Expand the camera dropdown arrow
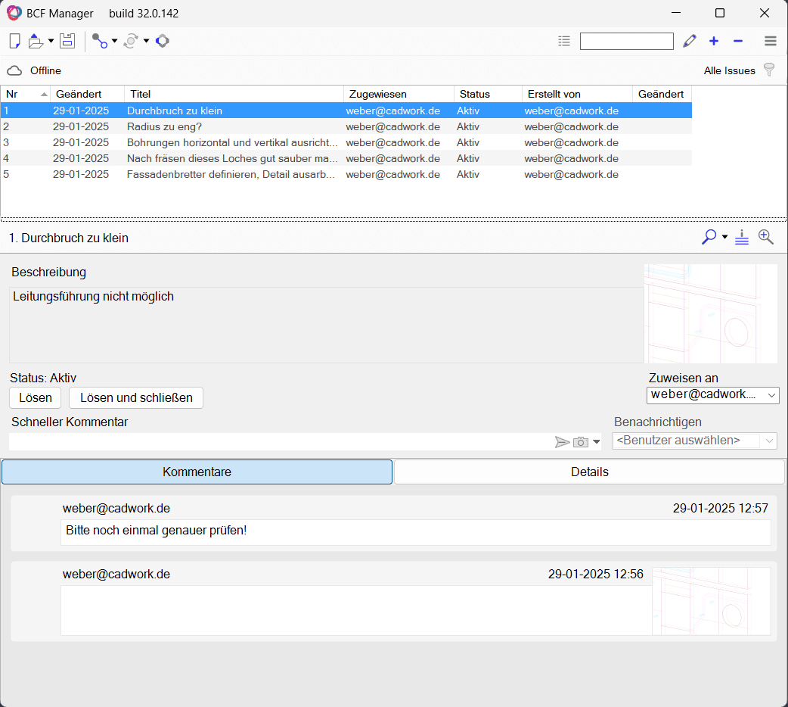Image resolution: width=788 pixels, height=707 pixels. click(x=597, y=442)
